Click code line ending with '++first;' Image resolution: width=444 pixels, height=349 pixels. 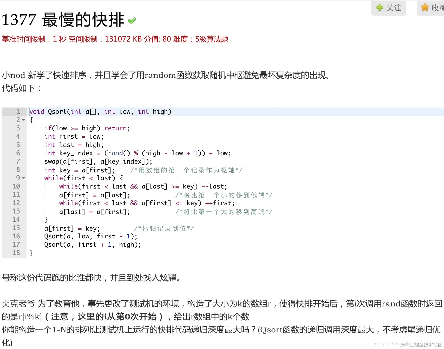point(147,203)
